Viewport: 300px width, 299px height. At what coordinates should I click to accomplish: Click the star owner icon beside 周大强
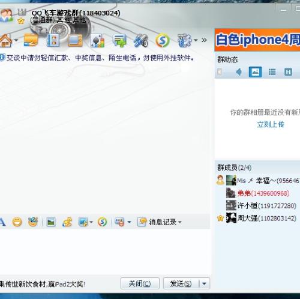pyautogui.click(x=220, y=218)
